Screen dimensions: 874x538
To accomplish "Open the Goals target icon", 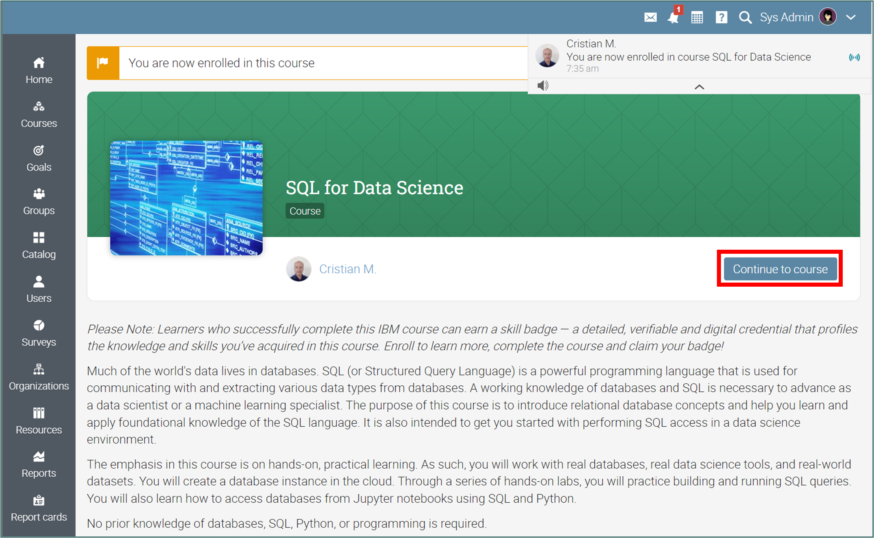I will pos(39,151).
